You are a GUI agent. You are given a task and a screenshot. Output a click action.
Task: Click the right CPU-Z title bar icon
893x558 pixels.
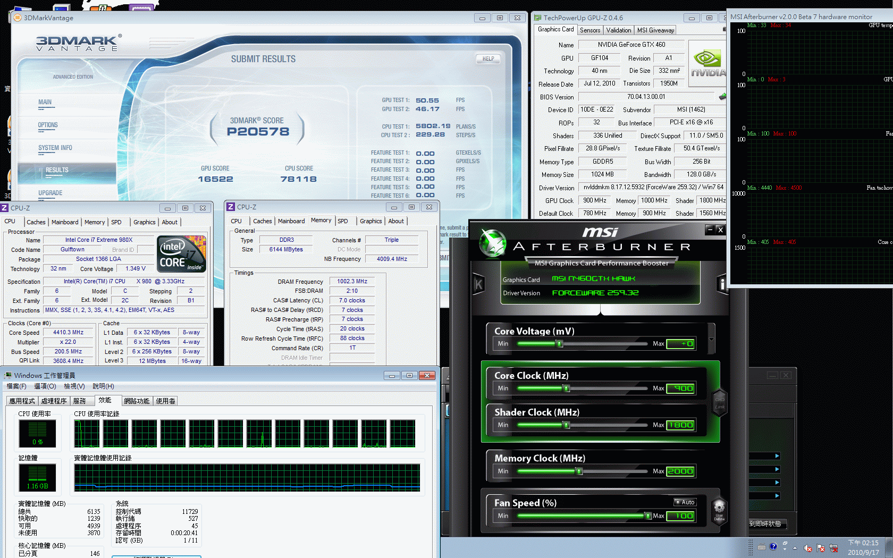pyautogui.click(x=231, y=207)
